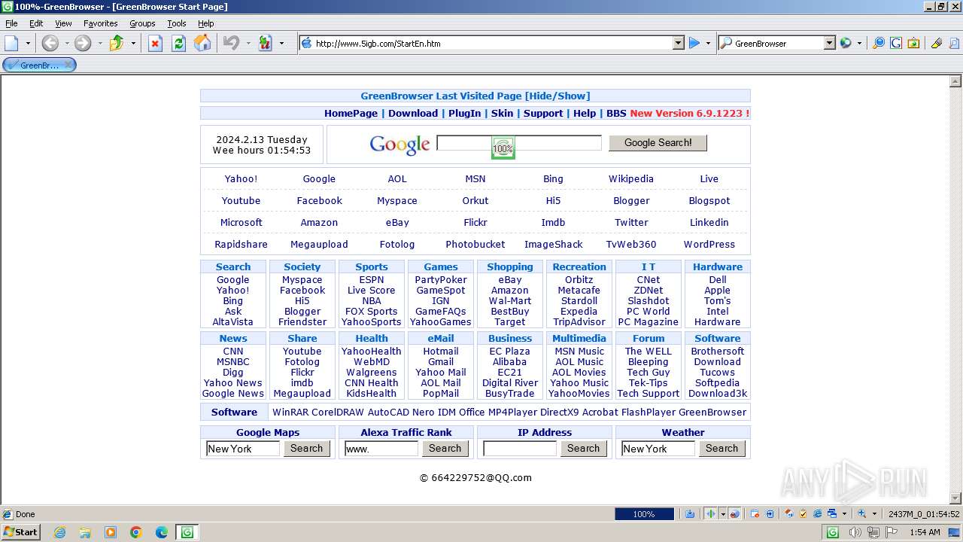Open the Favorites menu
The width and height of the screenshot is (963, 542).
(100, 23)
